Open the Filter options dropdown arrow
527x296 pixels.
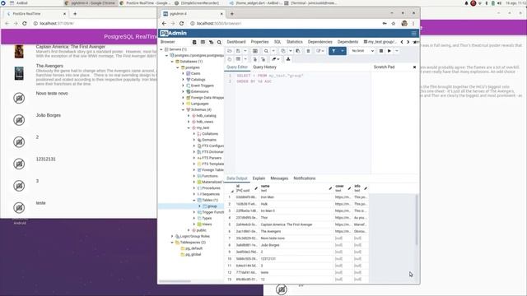[343, 51]
